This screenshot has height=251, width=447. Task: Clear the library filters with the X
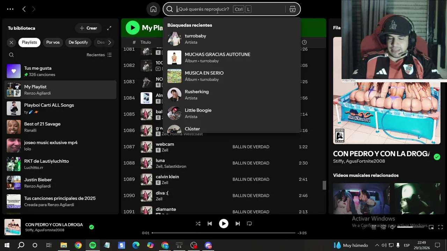click(12, 42)
